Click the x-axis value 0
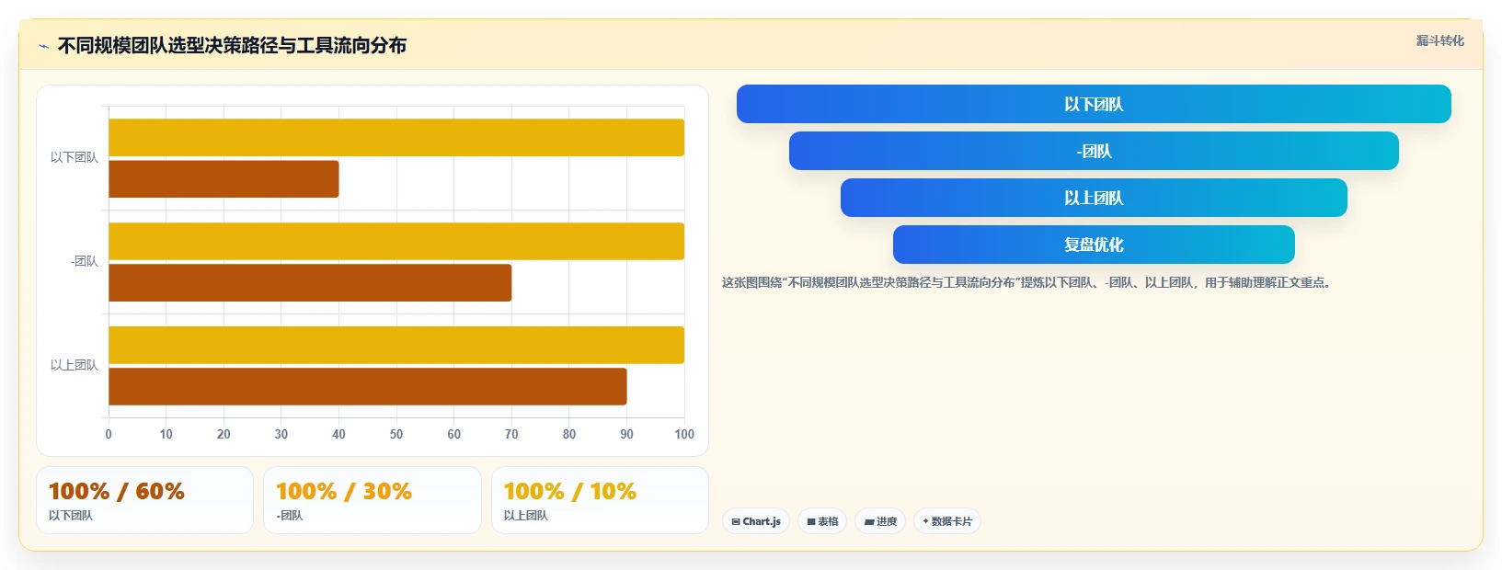 click(x=109, y=434)
